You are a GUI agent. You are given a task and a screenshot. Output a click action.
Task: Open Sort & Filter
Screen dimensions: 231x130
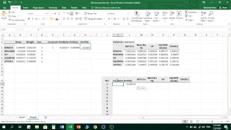(x=204, y=16)
